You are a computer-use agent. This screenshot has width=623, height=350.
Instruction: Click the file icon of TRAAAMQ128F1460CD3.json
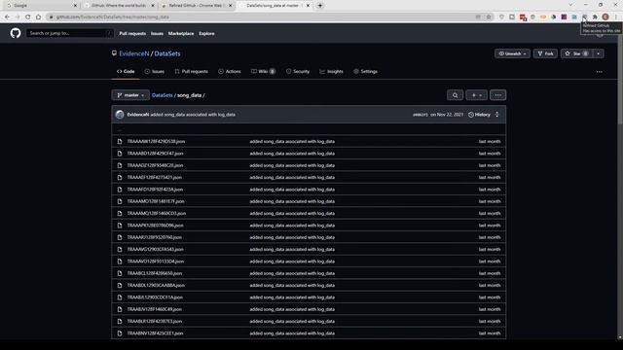point(120,214)
